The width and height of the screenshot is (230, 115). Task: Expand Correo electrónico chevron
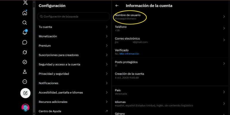coord(224,40)
